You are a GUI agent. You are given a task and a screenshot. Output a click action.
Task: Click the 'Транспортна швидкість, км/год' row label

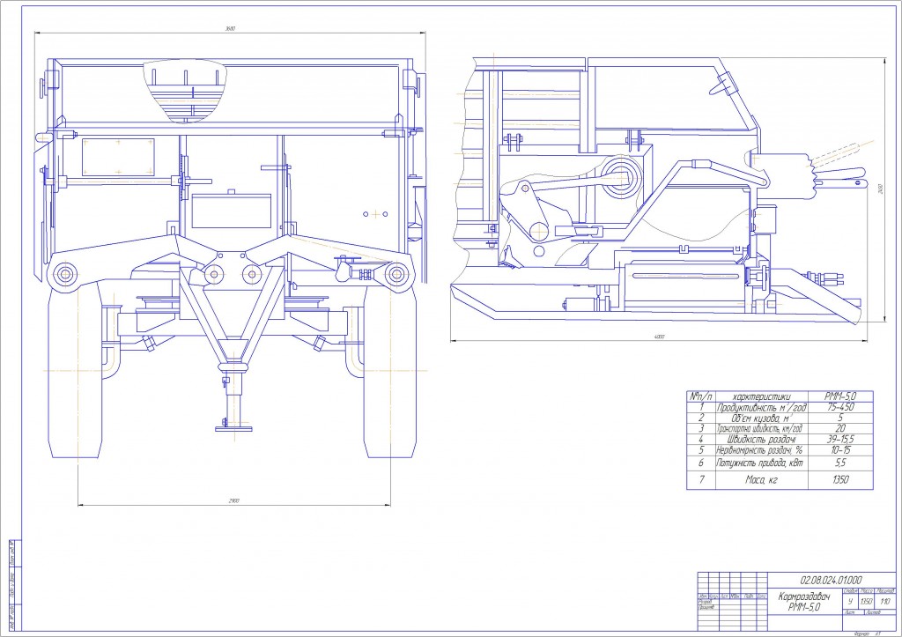coord(759,429)
